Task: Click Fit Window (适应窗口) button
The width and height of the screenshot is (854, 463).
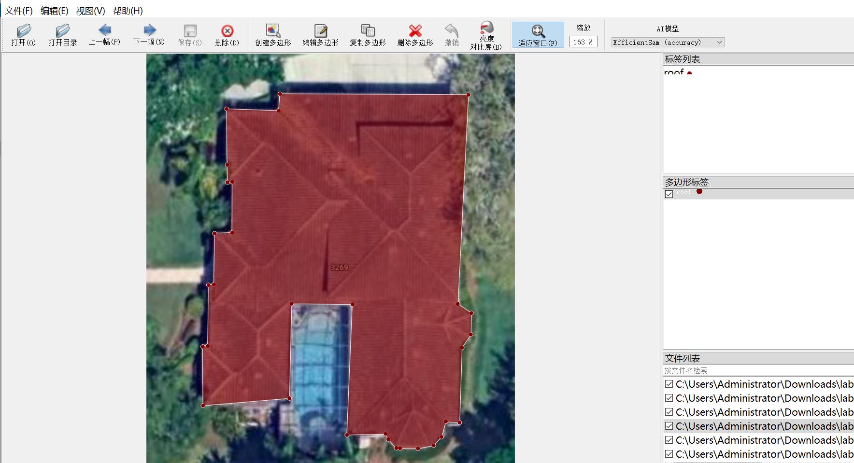Action: pyautogui.click(x=538, y=33)
